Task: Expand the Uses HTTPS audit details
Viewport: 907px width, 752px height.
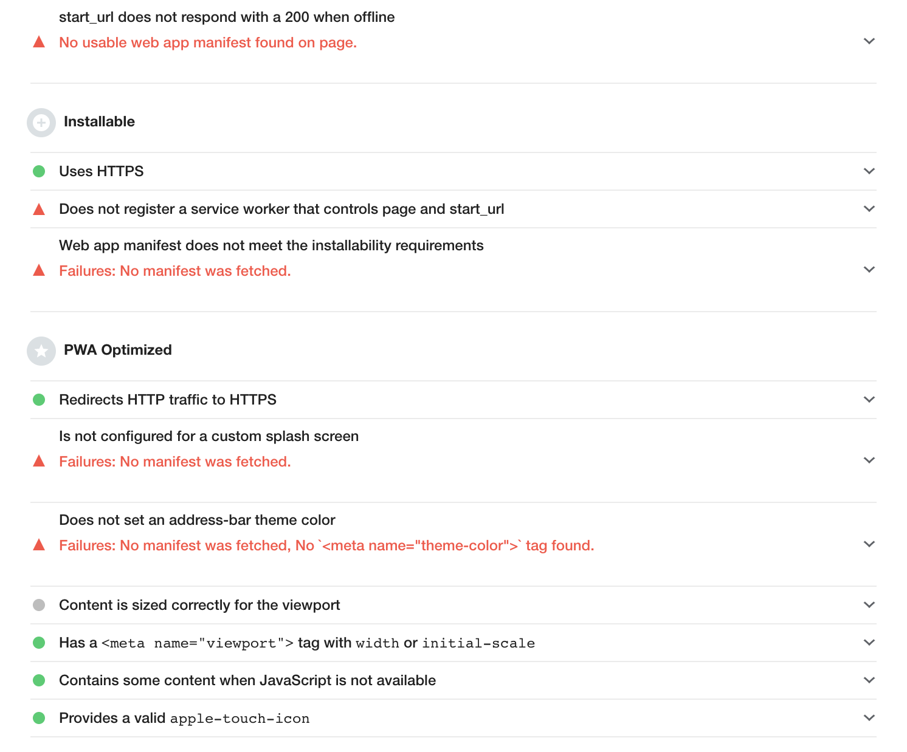Action: pos(869,171)
